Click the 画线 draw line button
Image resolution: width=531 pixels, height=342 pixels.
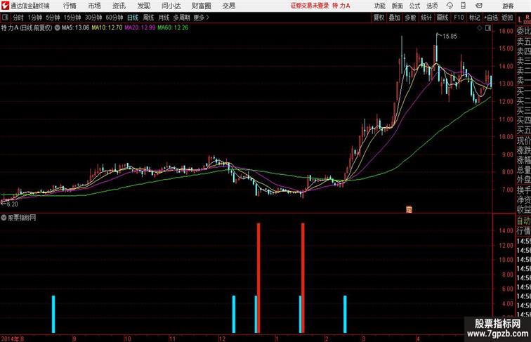(x=442, y=18)
